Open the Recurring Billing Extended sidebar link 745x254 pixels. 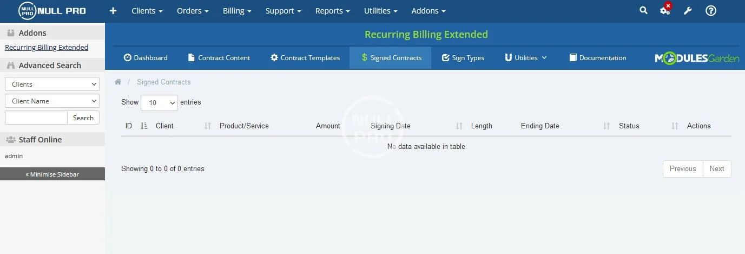click(x=47, y=48)
